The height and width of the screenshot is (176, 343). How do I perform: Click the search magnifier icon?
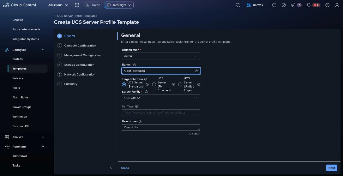coord(238,5)
